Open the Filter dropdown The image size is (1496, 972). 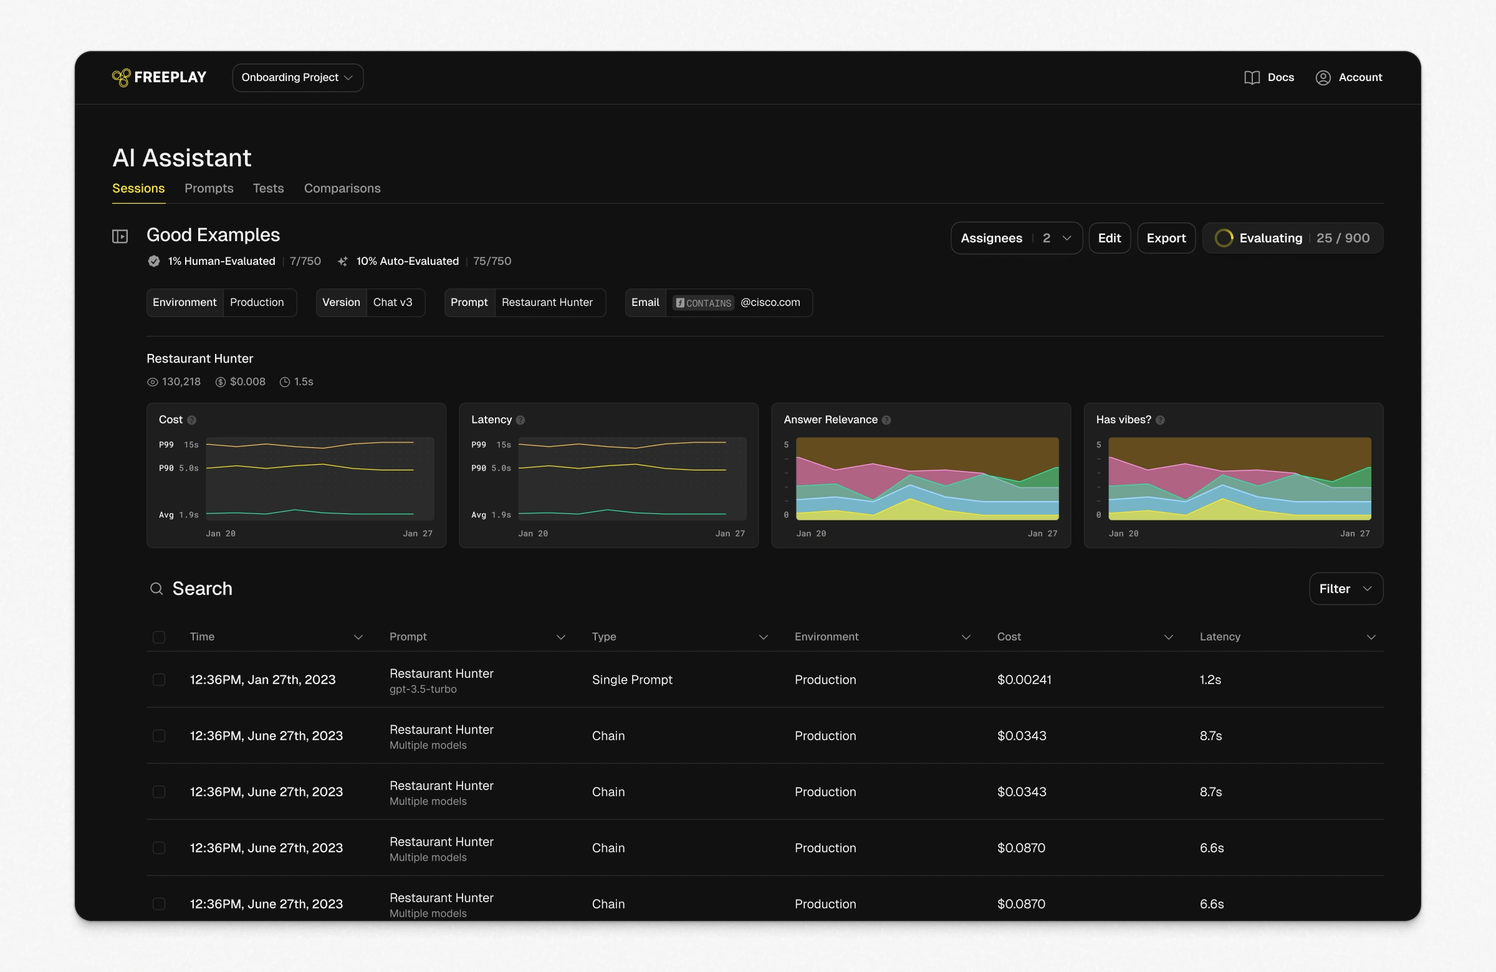click(x=1345, y=589)
